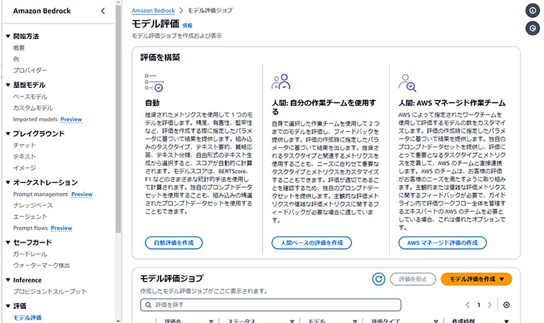The width and height of the screenshot is (544, 323).
Task: Collapse the Inference section
Action: point(8,280)
